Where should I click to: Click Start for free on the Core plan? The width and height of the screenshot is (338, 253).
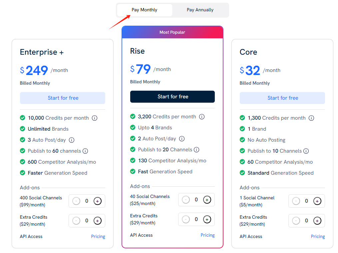pos(282,98)
